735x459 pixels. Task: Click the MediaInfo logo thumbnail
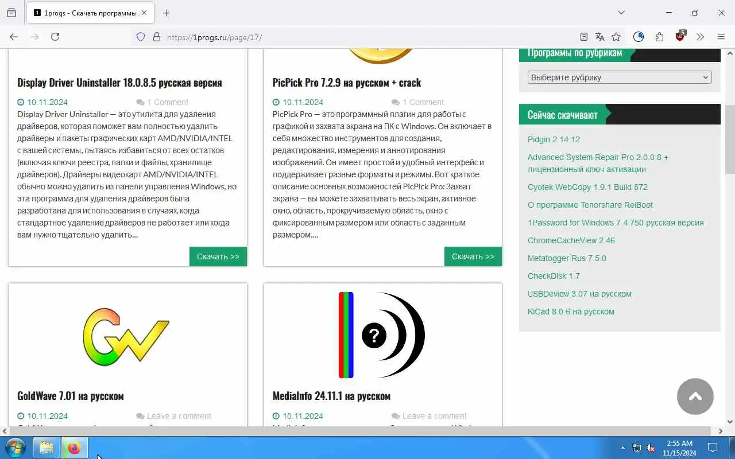click(382, 335)
